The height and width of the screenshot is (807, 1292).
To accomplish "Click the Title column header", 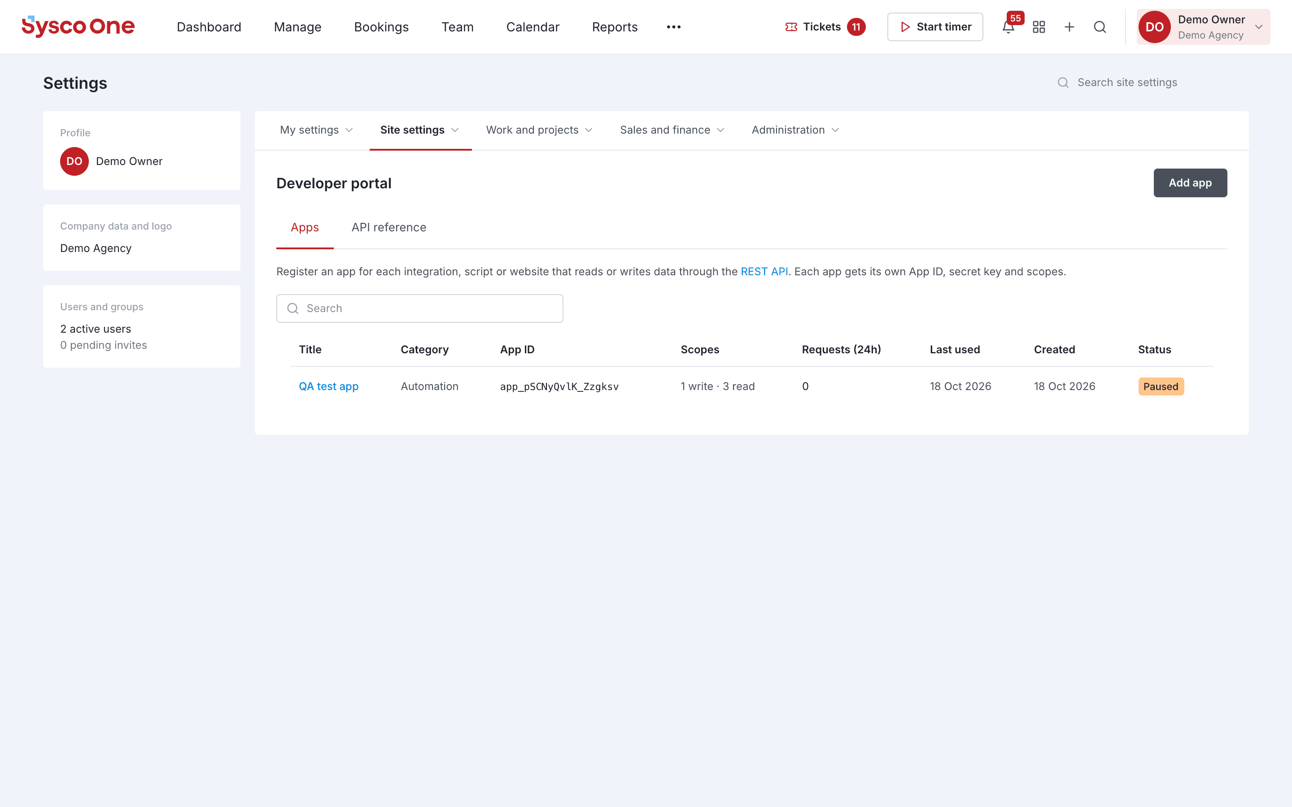I will [x=310, y=350].
